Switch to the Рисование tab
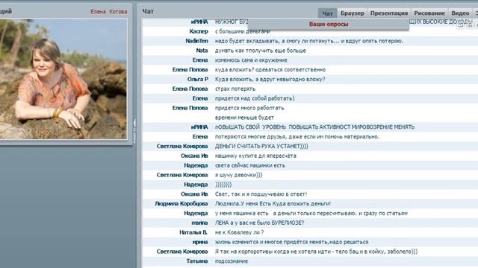The height and width of the screenshot is (268, 478). pyautogui.click(x=429, y=13)
